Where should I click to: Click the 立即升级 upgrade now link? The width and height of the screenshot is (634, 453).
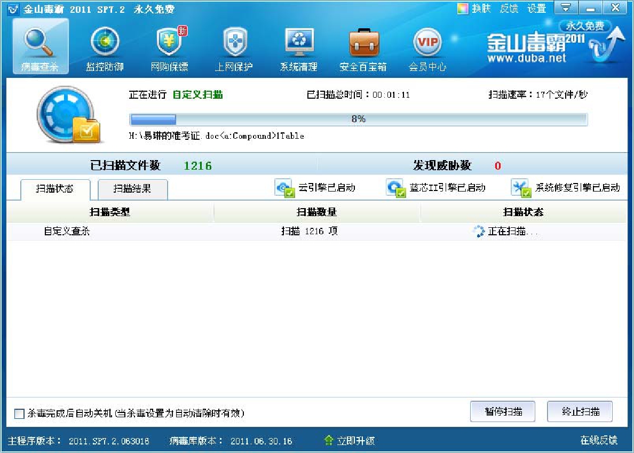point(356,441)
